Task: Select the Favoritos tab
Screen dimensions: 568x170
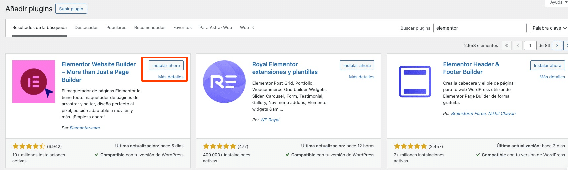Action: 182,28
